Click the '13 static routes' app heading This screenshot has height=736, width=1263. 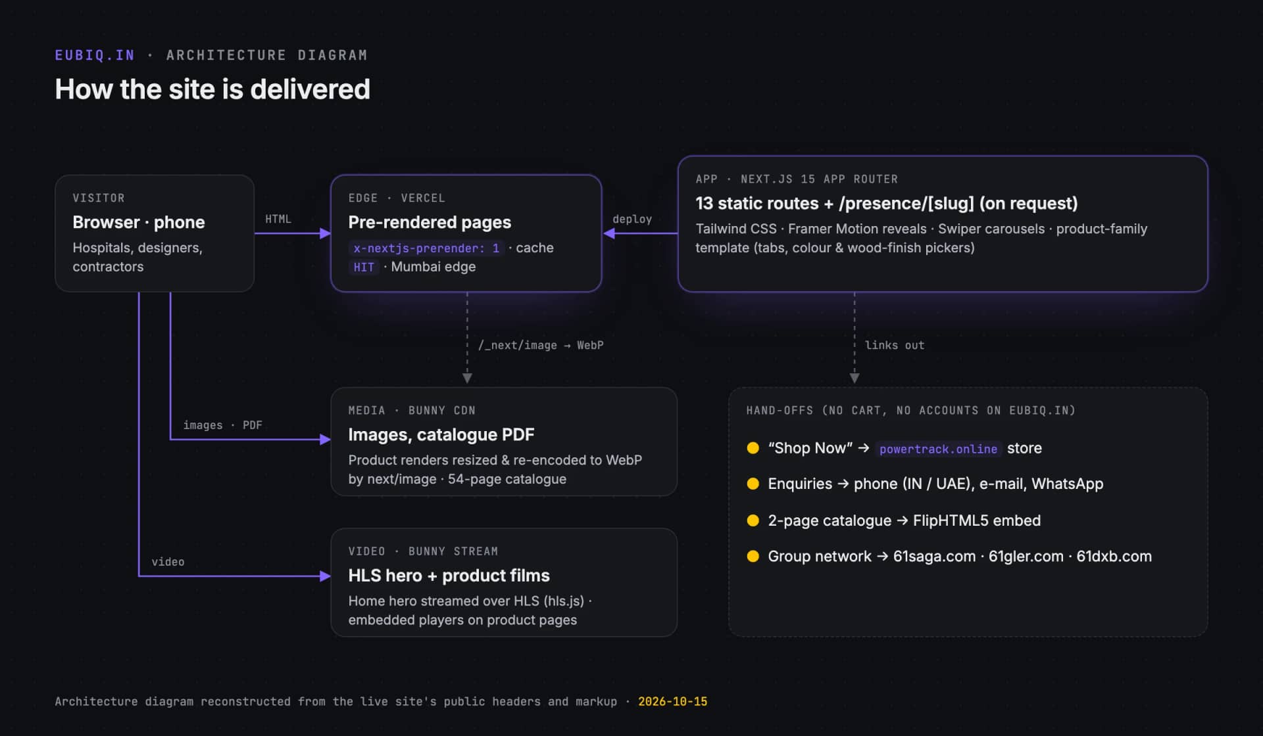pyautogui.click(x=887, y=203)
